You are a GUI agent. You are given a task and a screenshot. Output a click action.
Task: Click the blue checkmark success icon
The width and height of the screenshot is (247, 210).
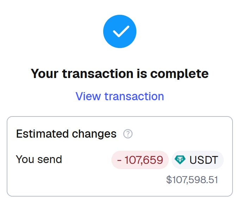point(120,32)
